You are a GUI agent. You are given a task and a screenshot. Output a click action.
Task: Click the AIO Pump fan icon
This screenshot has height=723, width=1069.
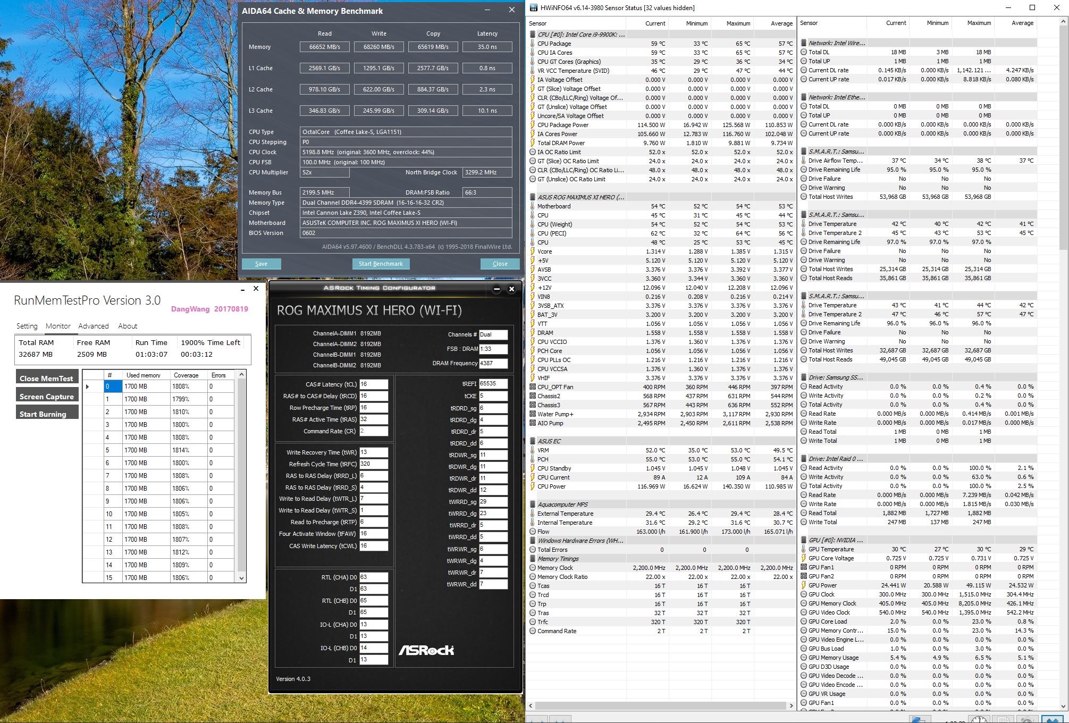533,423
